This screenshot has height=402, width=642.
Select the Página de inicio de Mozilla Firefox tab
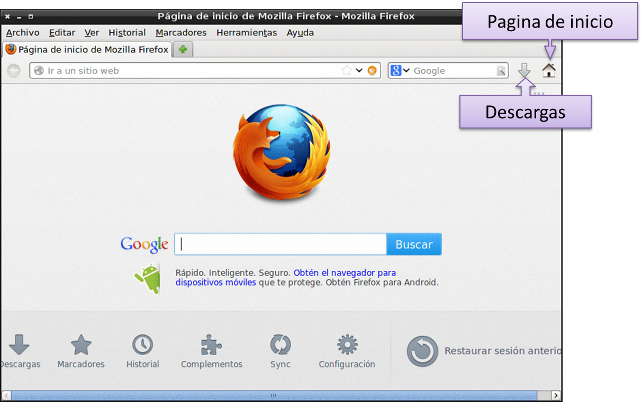tap(87, 50)
